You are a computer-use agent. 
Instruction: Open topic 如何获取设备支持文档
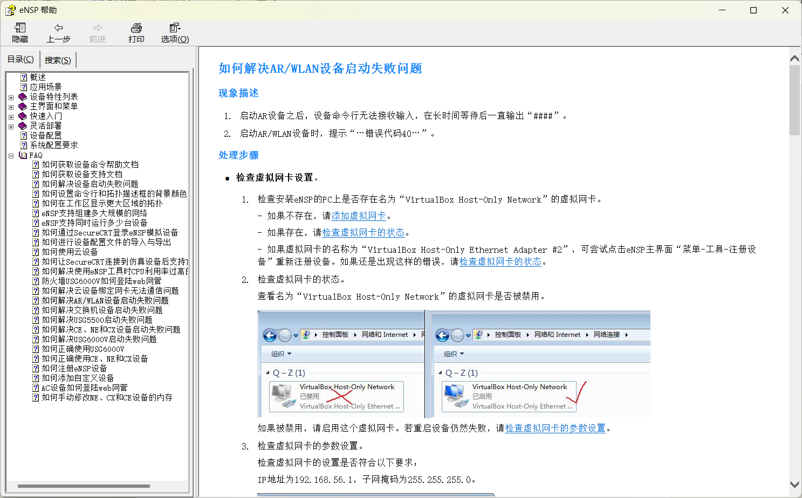coord(82,174)
